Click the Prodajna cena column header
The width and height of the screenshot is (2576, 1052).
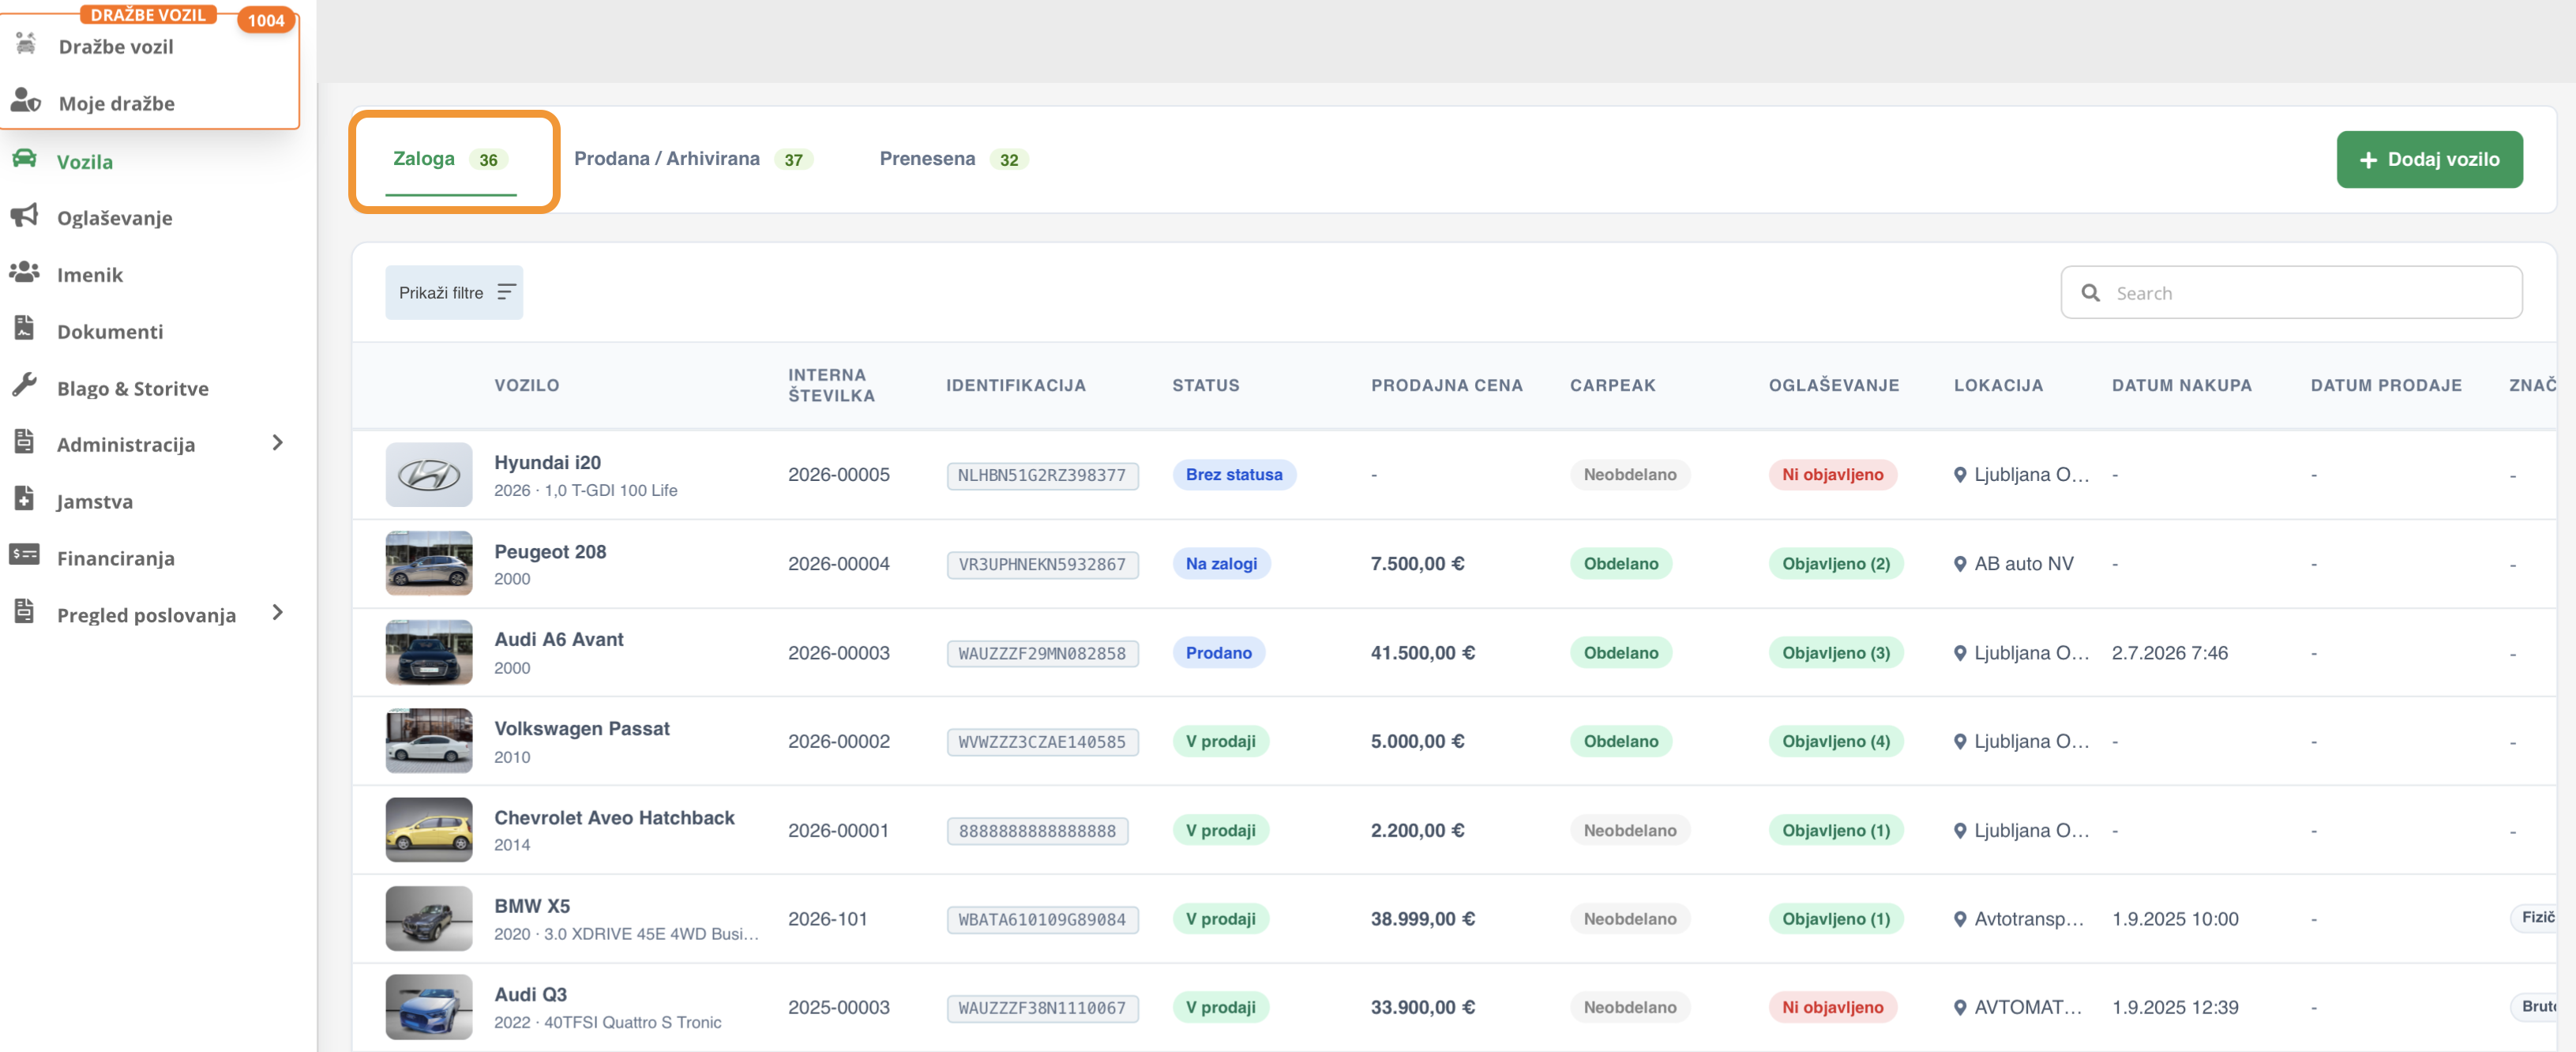tap(1446, 386)
